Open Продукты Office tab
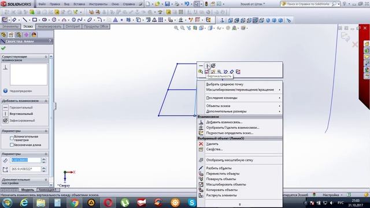370x208 pixels. tap(96, 27)
